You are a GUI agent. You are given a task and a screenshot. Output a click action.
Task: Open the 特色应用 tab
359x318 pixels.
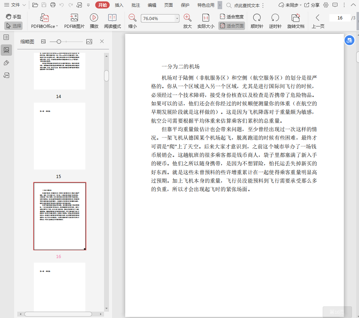coord(206,5)
